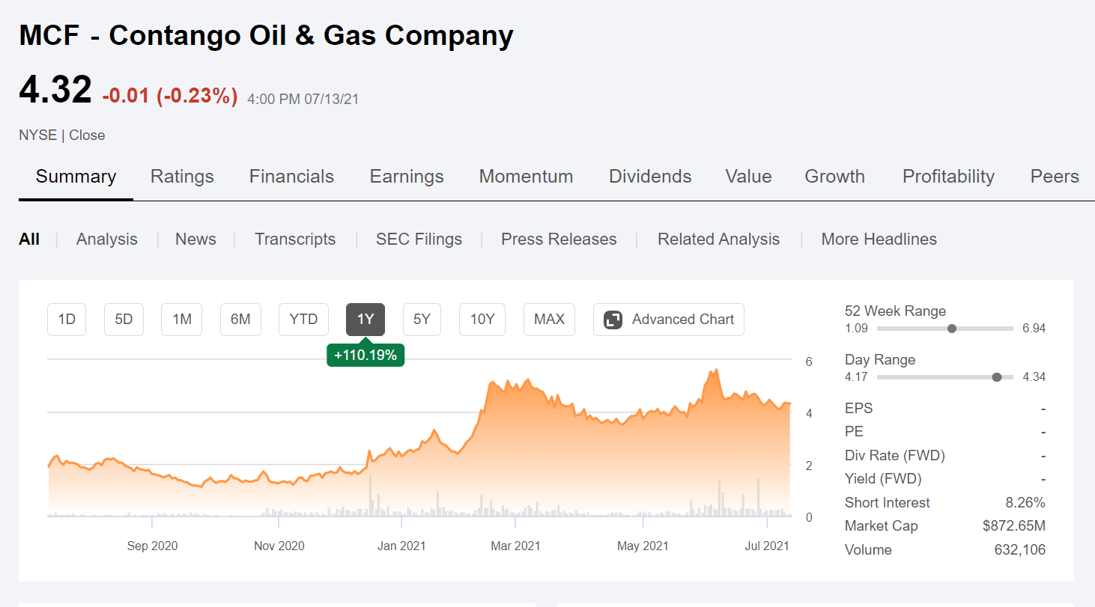This screenshot has height=607, width=1095.
Task: View the Dividends tab
Action: click(649, 177)
